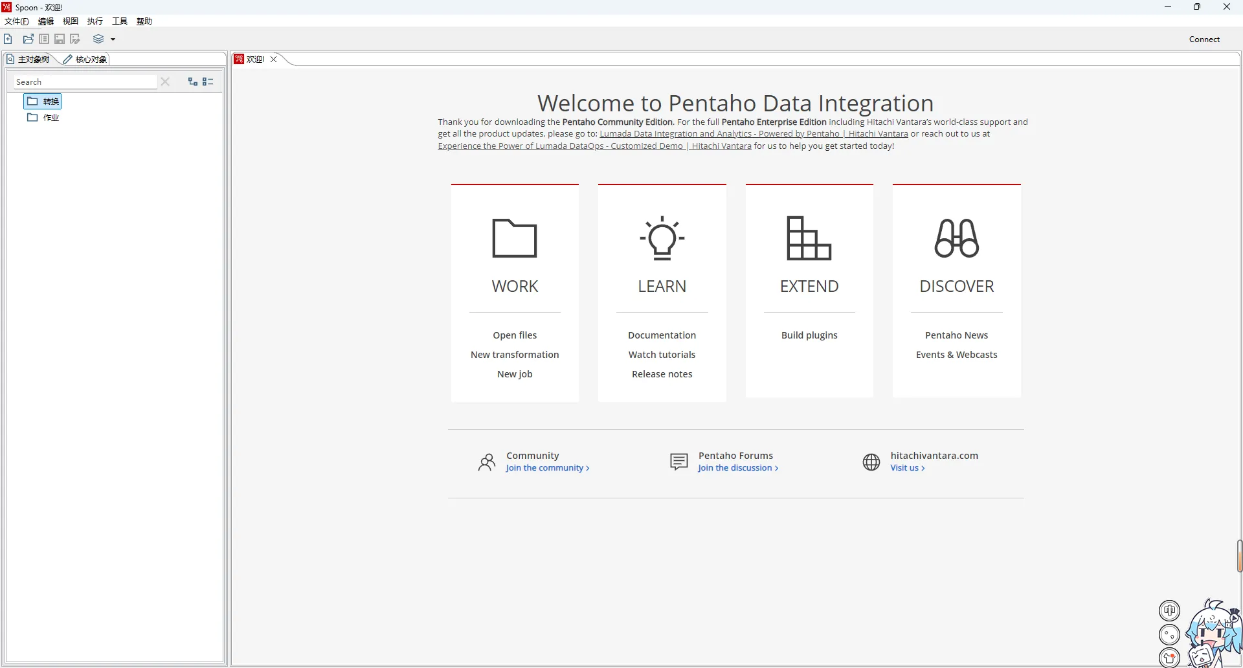
Task: Click the Build plugins link
Action: 809,335
